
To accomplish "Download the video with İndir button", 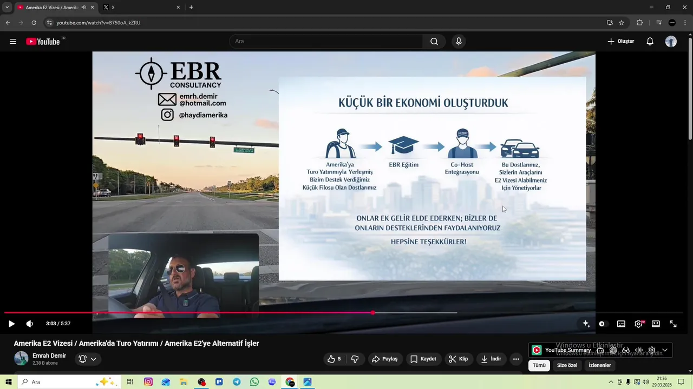I will tap(491, 359).
